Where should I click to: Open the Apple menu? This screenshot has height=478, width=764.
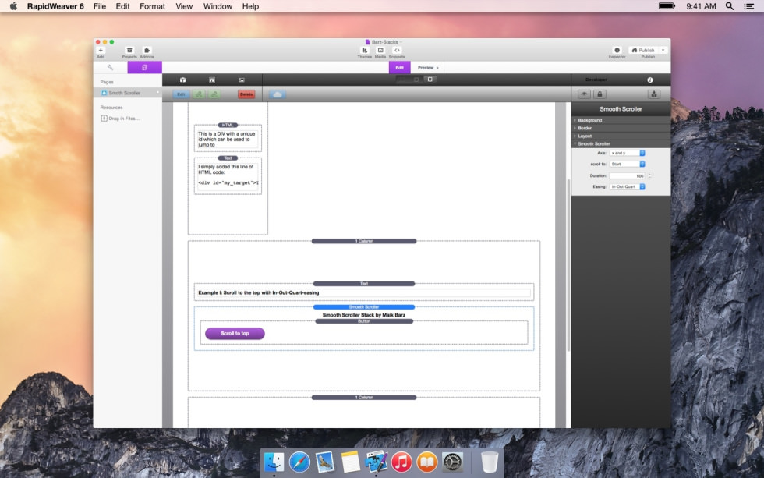pyautogui.click(x=13, y=6)
